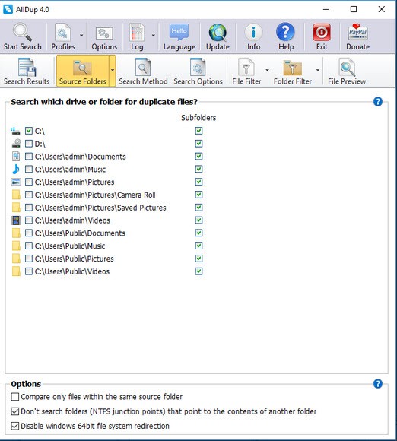The image size is (397, 441).
Task: Open the Log dropdown arrow
Action: pos(154,36)
